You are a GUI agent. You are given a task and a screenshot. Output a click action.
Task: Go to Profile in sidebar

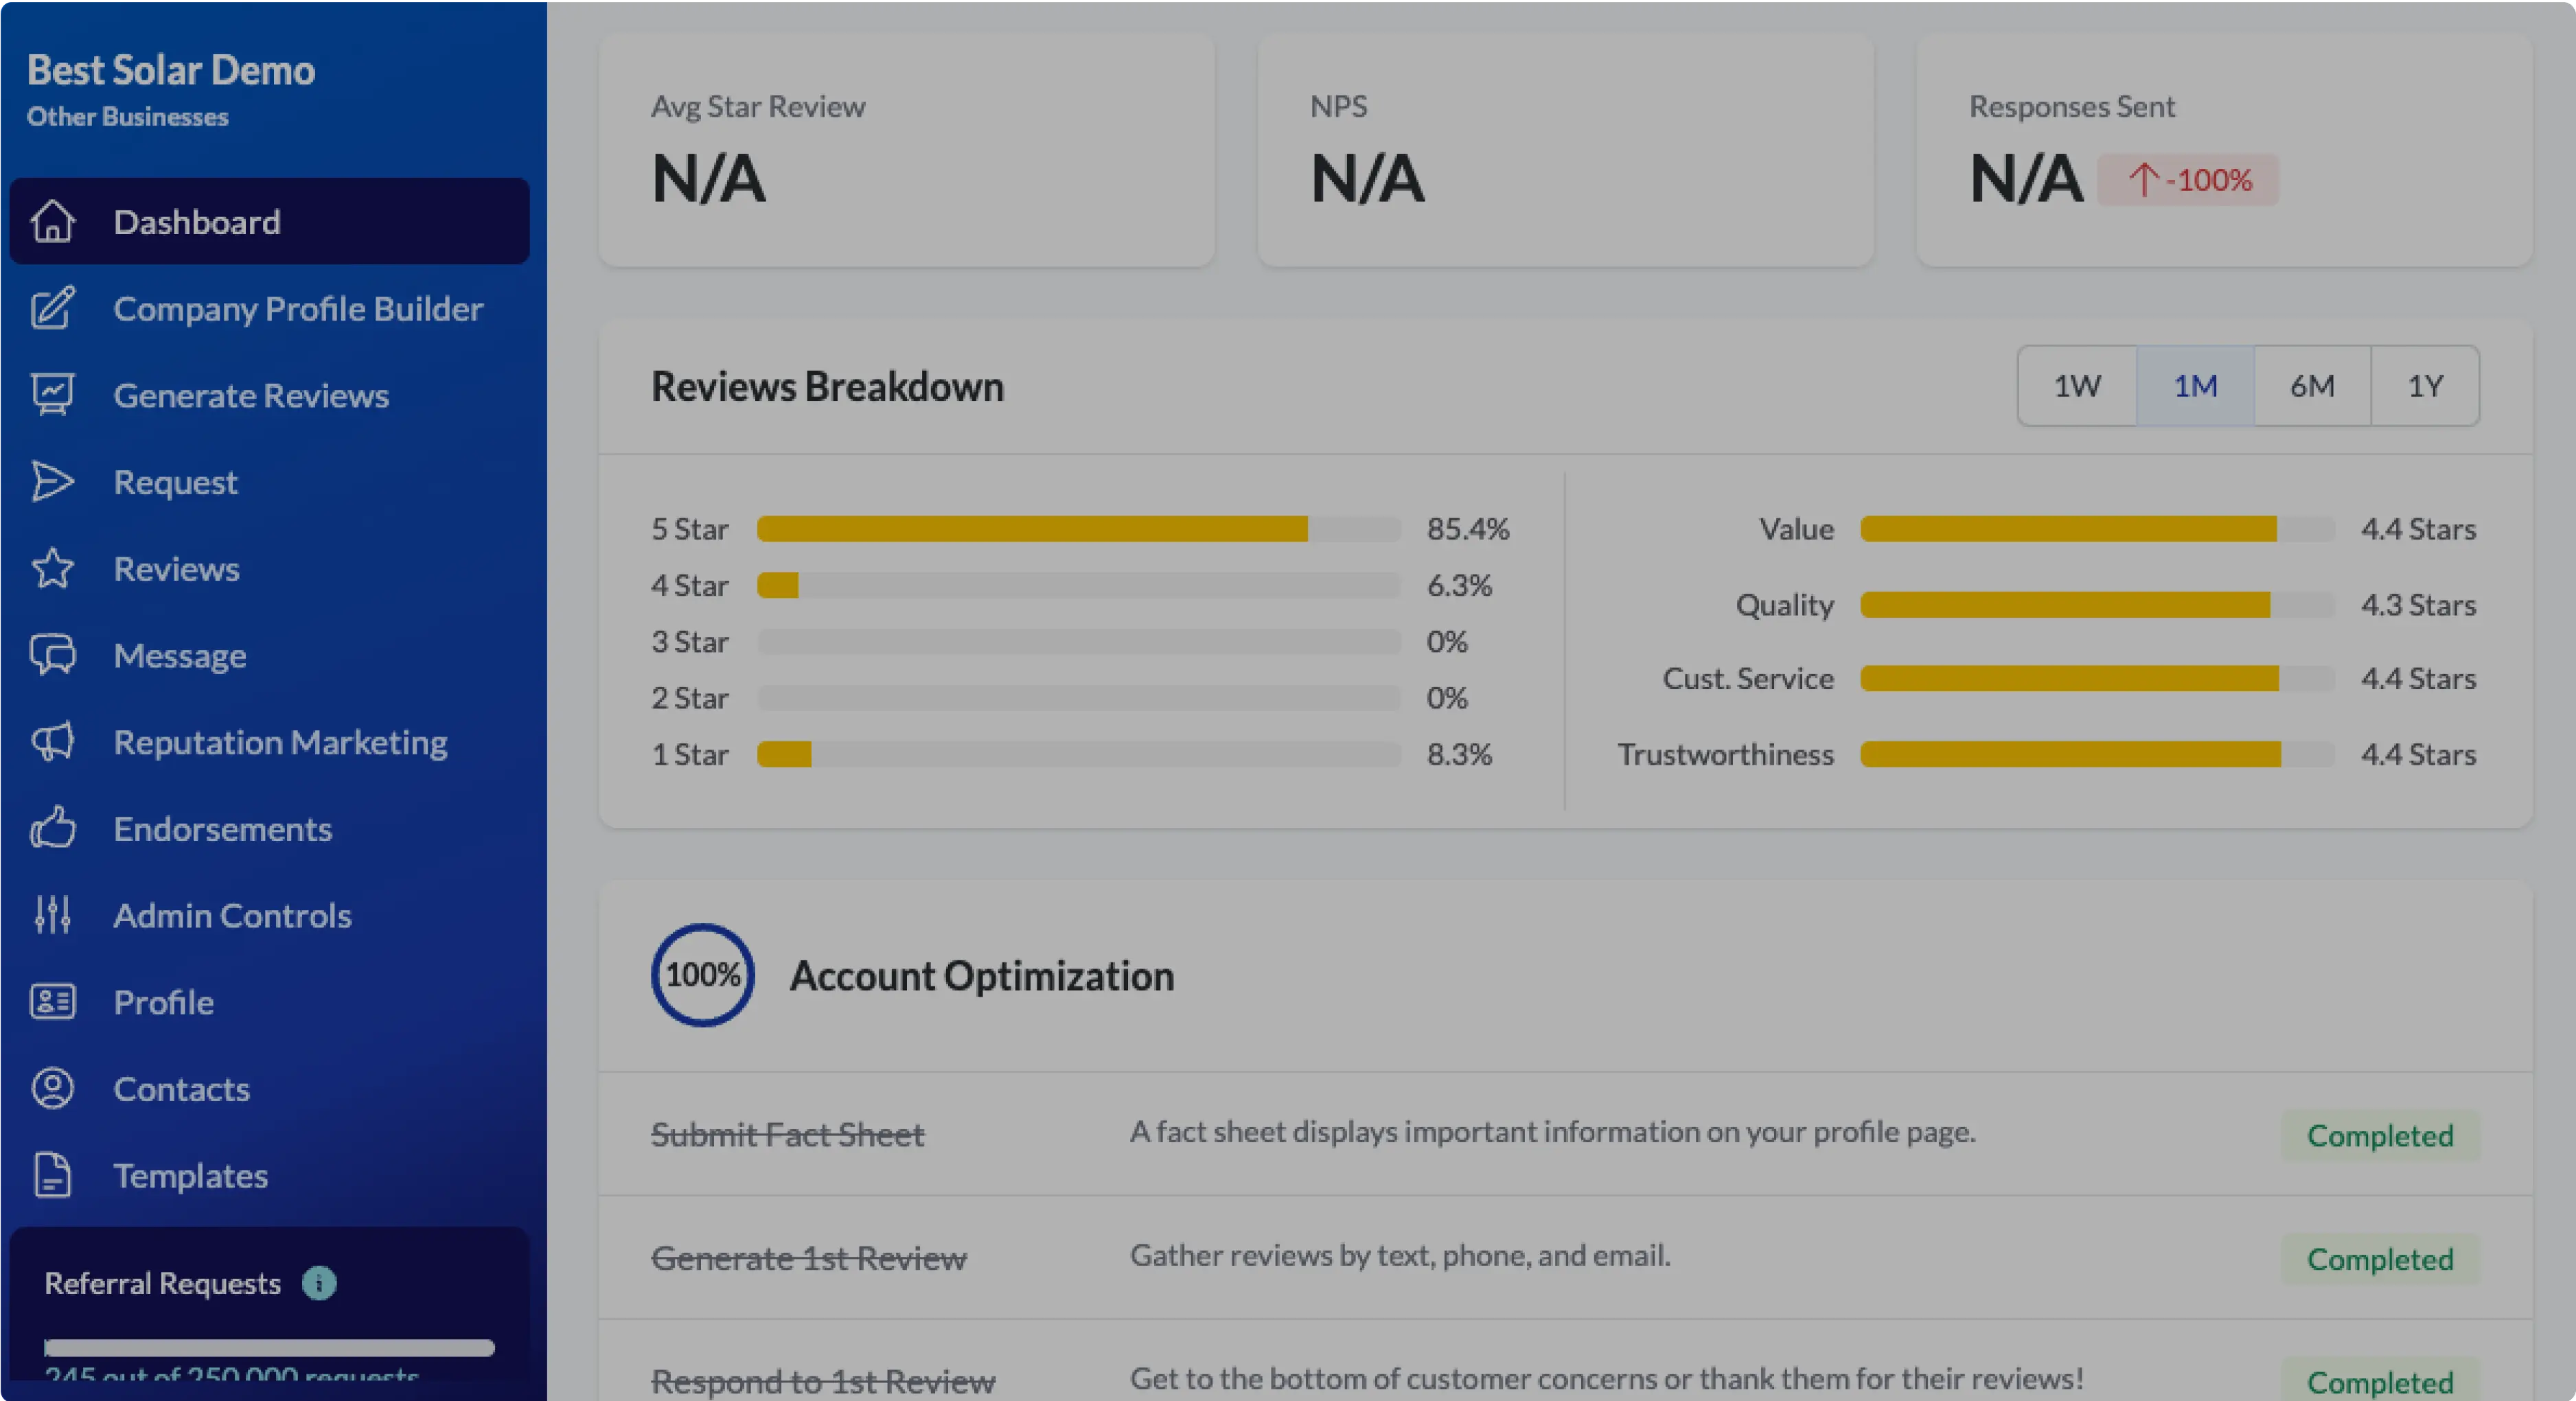[163, 1002]
